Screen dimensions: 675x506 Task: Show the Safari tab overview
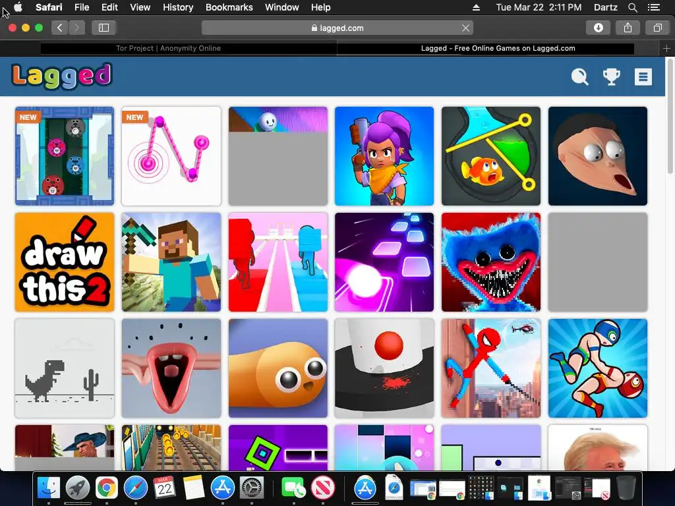(x=657, y=28)
